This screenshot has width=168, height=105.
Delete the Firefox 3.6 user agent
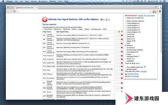click(x=122, y=56)
